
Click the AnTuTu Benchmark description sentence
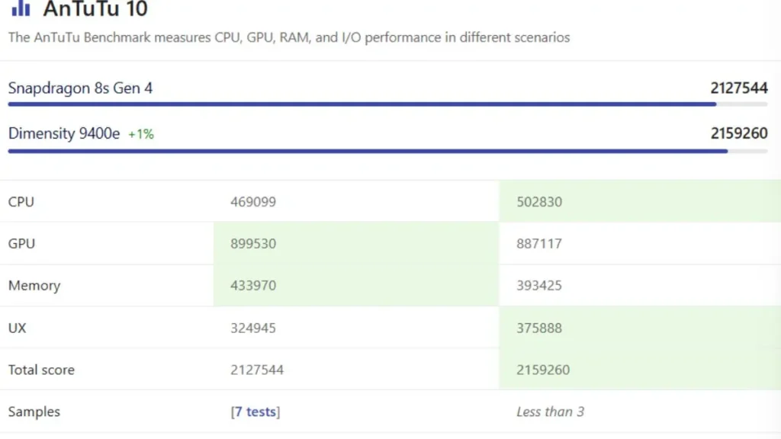tap(289, 37)
